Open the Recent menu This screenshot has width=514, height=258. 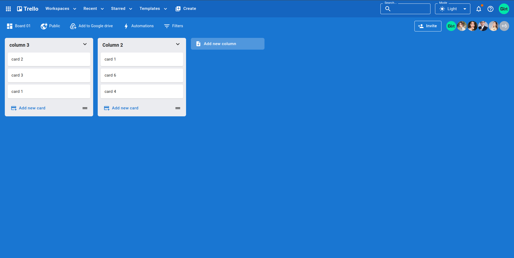coord(93,9)
